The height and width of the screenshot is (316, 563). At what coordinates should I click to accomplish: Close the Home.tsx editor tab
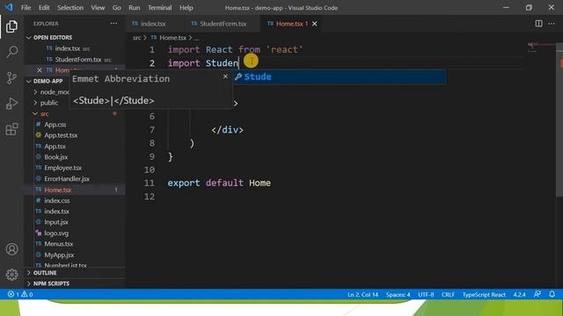coord(315,24)
